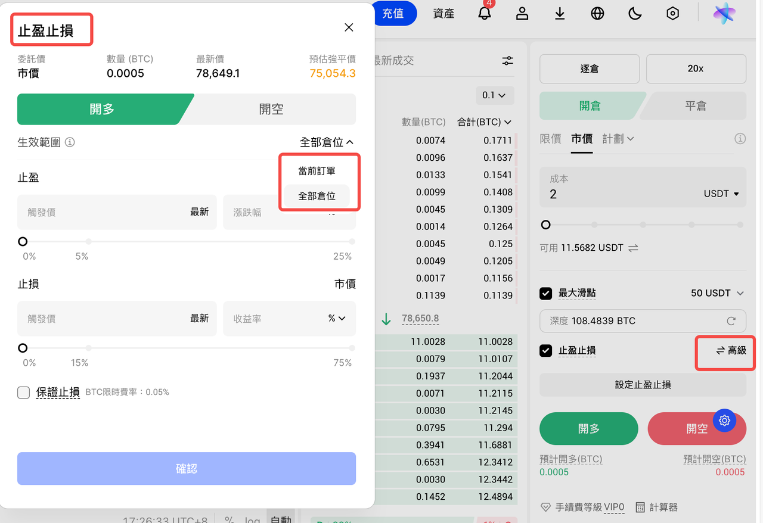This screenshot has width=763, height=523.
Task: Open the language globe icon
Action: pos(597,14)
